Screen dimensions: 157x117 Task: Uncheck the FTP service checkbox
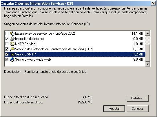point(7,49)
